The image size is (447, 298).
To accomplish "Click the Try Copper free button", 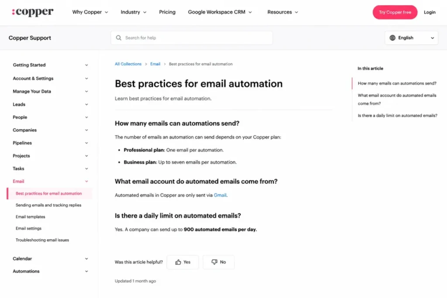I will 395,12.
